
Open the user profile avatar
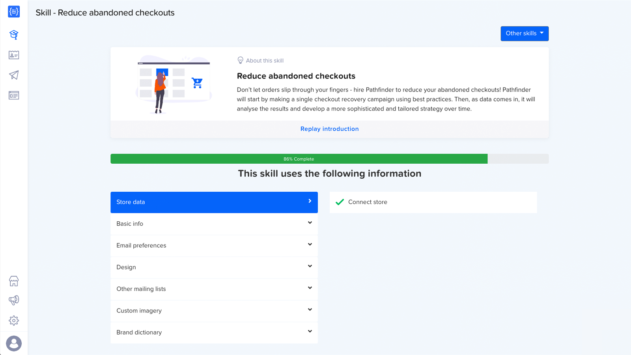pos(14,343)
